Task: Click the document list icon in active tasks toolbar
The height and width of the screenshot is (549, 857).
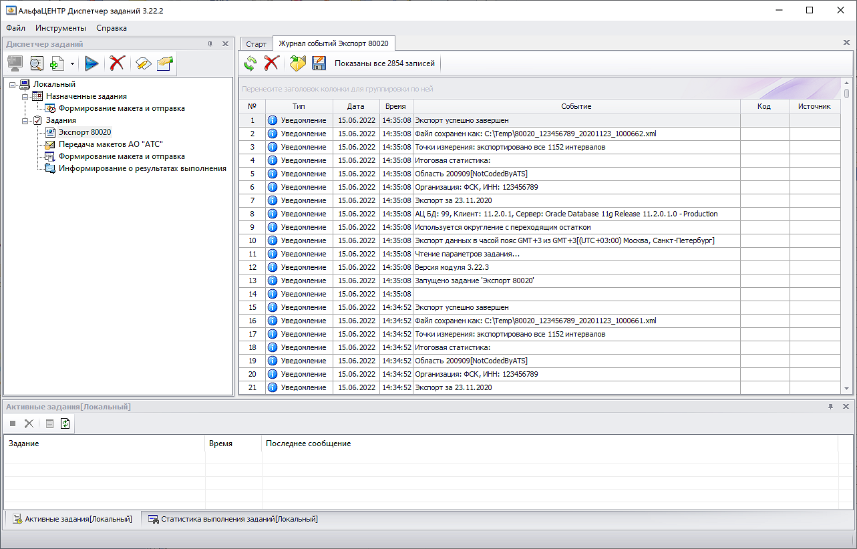Action: (49, 423)
